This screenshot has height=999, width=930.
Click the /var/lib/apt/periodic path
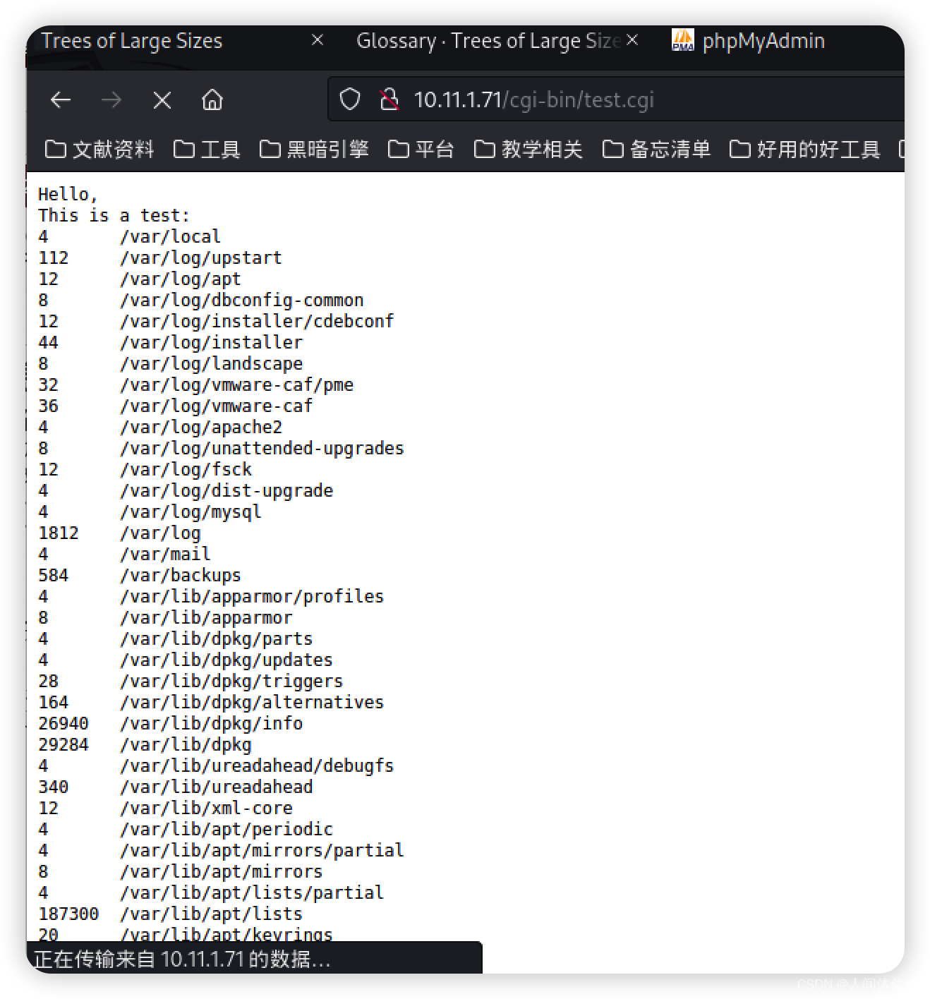point(227,829)
